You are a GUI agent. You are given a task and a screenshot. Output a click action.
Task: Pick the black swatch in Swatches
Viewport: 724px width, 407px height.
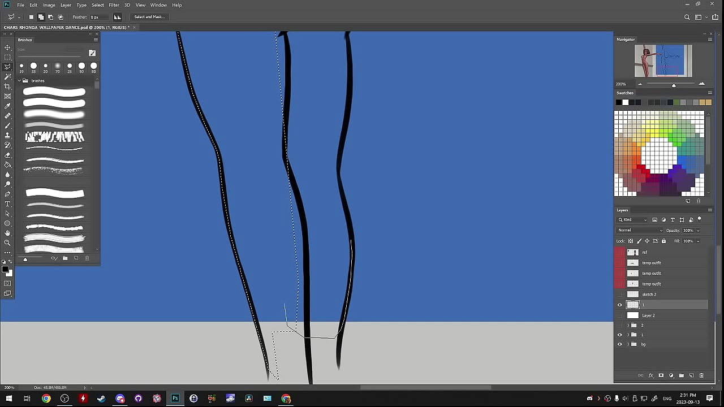[618, 102]
